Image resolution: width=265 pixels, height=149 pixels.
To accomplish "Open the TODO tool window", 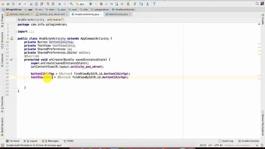I will [68, 141].
